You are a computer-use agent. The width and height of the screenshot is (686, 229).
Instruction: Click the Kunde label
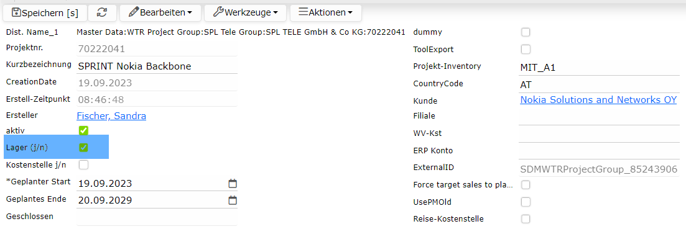pyautogui.click(x=425, y=101)
